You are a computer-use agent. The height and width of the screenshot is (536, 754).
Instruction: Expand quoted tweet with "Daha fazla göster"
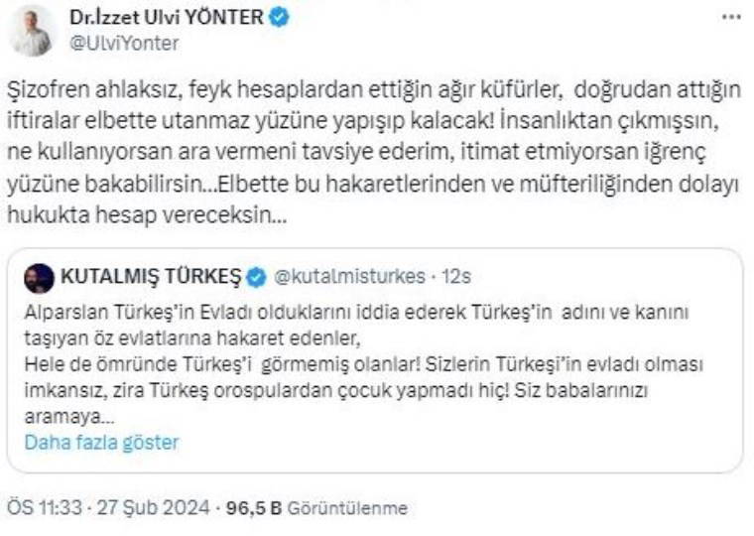tap(101, 442)
